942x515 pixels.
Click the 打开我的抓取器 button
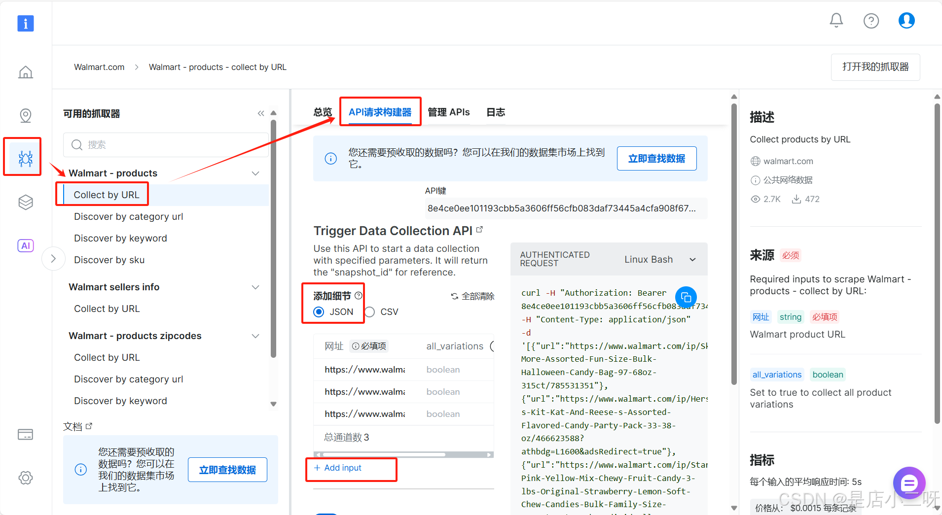click(875, 67)
